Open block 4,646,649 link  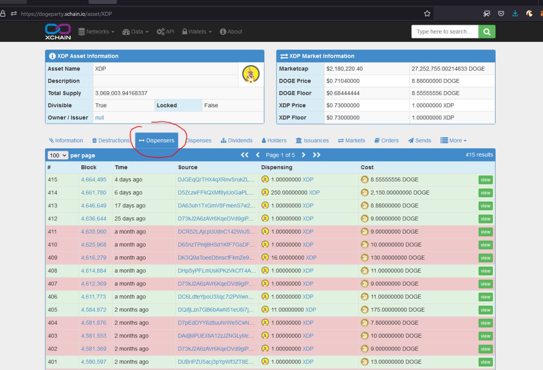tap(94, 206)
